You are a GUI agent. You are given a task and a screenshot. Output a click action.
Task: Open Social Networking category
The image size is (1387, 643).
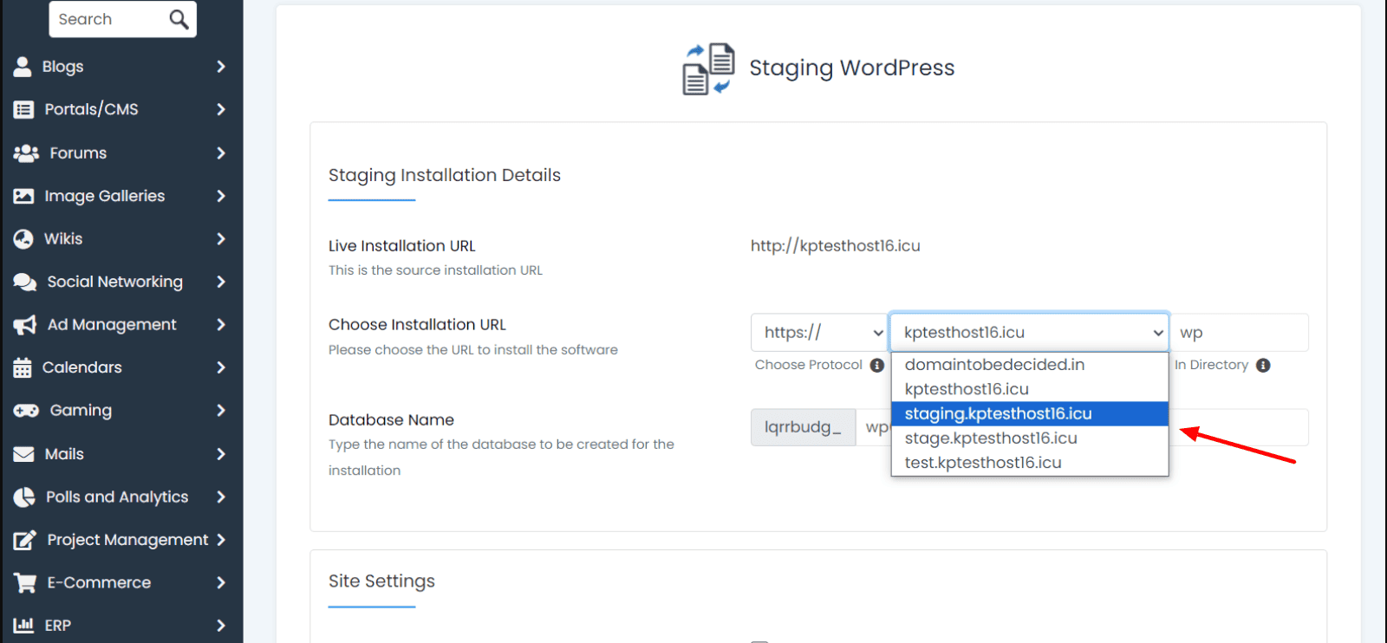tap(114, 282)
